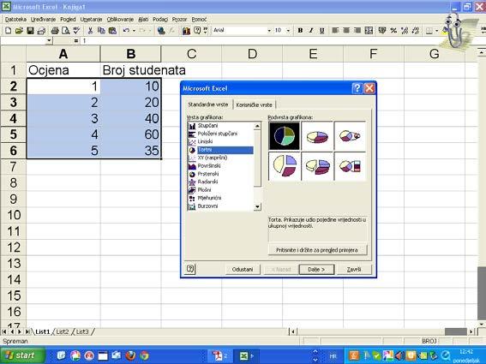The height and width of the screenshot is (364, 486).
Task: Select column C header
Action: tap(191, 54)
